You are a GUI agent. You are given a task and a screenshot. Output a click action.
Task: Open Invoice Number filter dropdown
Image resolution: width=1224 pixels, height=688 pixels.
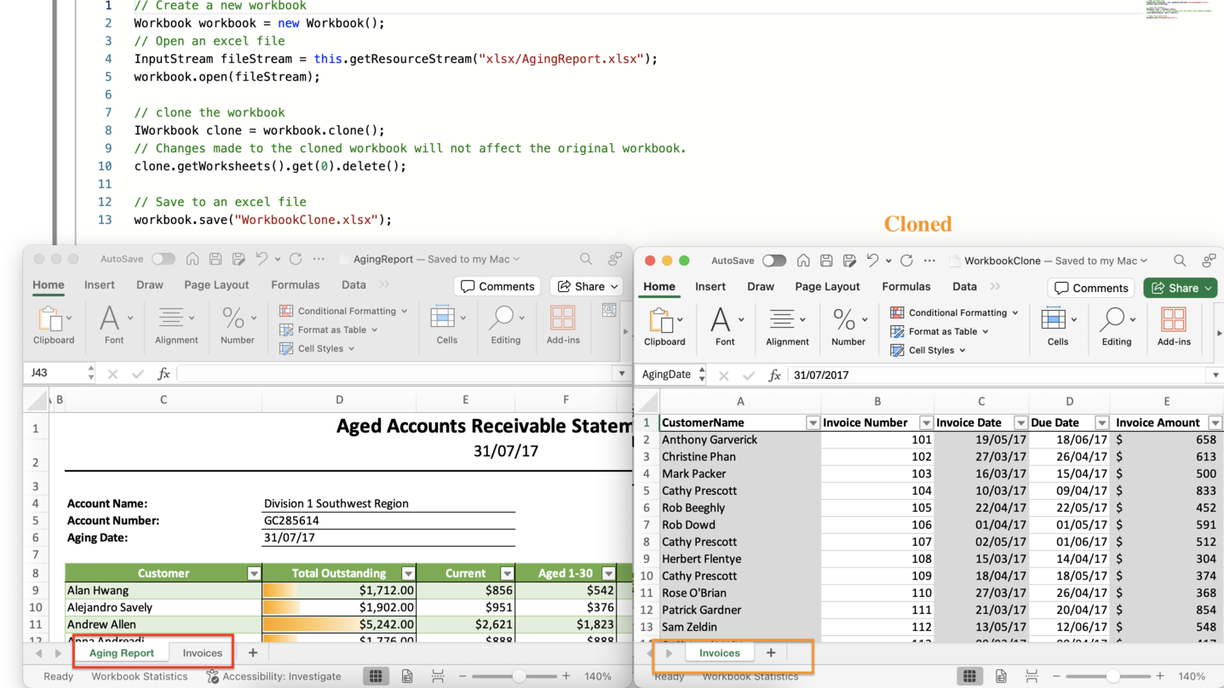coord(926,422)
